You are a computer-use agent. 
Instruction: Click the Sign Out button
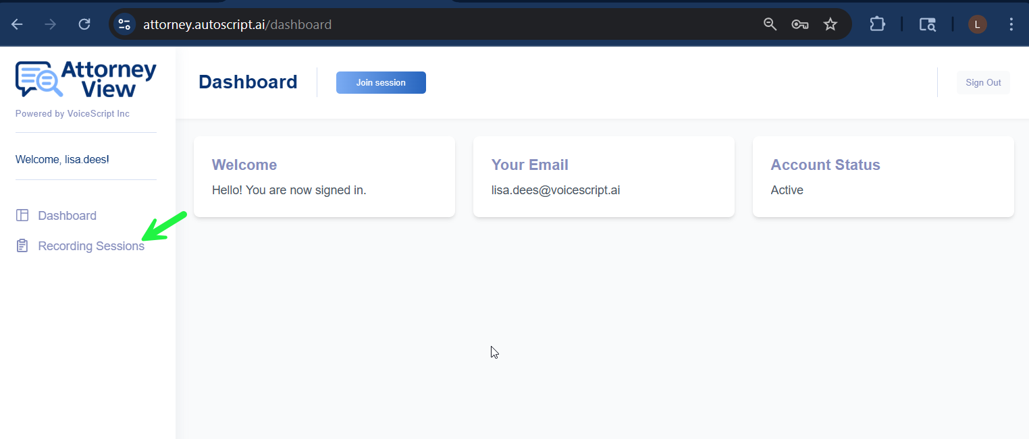click(983, 82)
